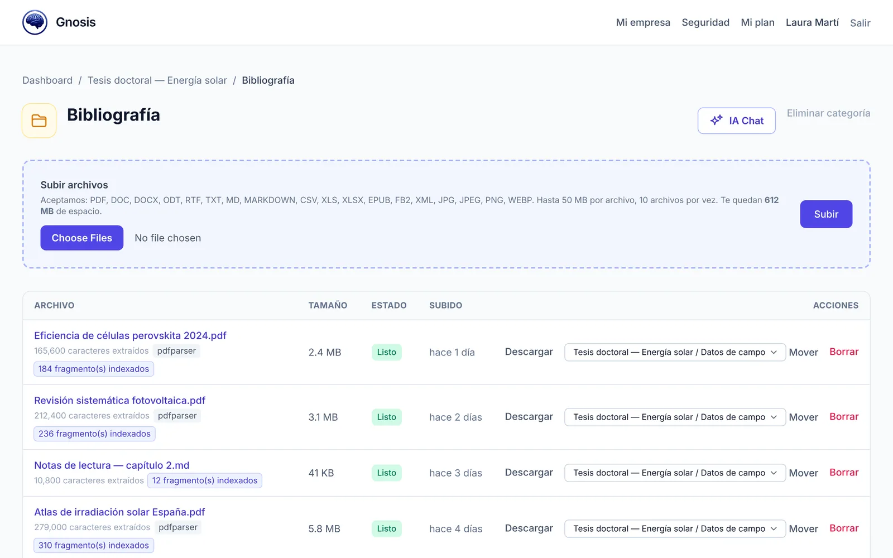
Task: Click Salir to log out
Action: [x=860, y=23]
